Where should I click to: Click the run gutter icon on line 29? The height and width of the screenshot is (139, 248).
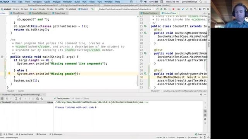coord(145,74)
